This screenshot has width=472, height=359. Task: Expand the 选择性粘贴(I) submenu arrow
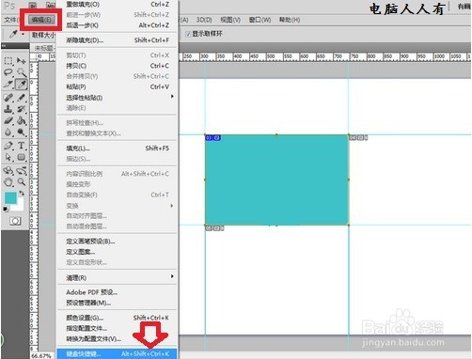[172, 97]
